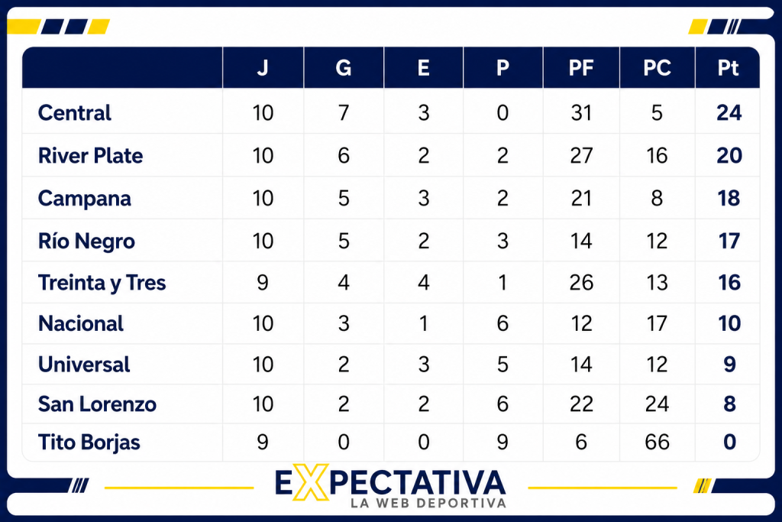Select the PF column header
The width and height of the screenshot is (782, 522).
point(581,68)
